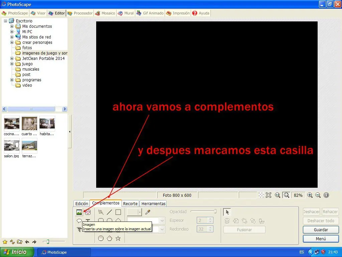
Task: Select the square rectangle tool
Action: click(x=118, y=212)
